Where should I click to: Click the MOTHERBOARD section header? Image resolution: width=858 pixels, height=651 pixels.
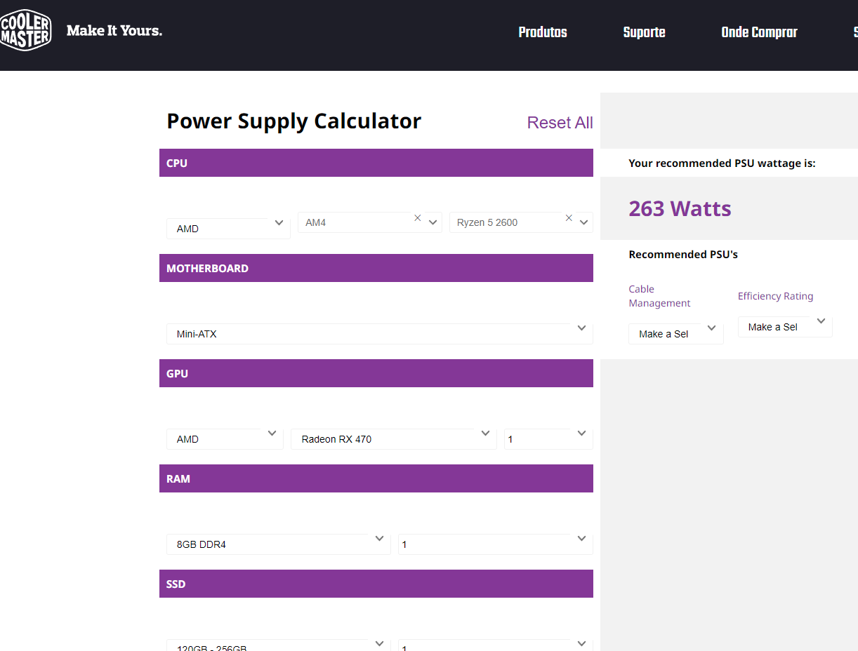pos(376,268)
